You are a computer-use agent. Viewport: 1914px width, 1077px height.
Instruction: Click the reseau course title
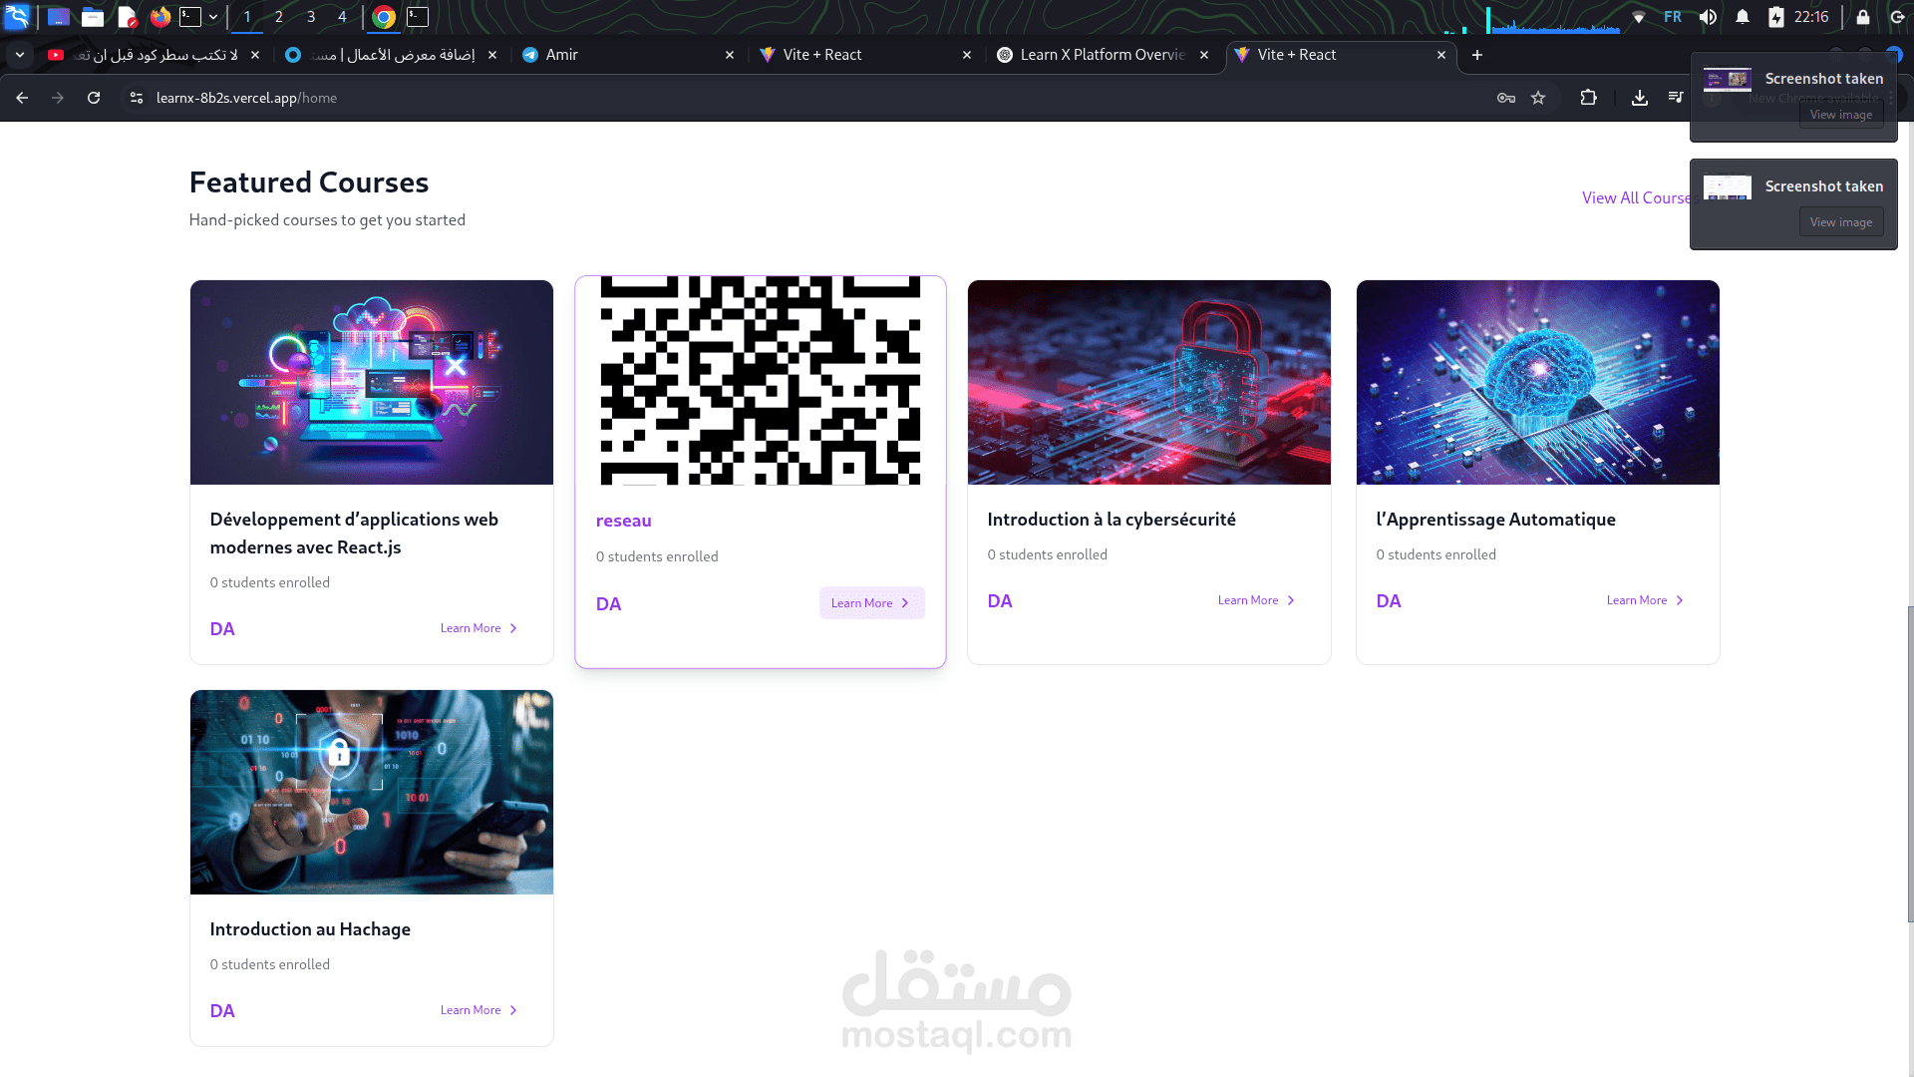coord(624,521)
